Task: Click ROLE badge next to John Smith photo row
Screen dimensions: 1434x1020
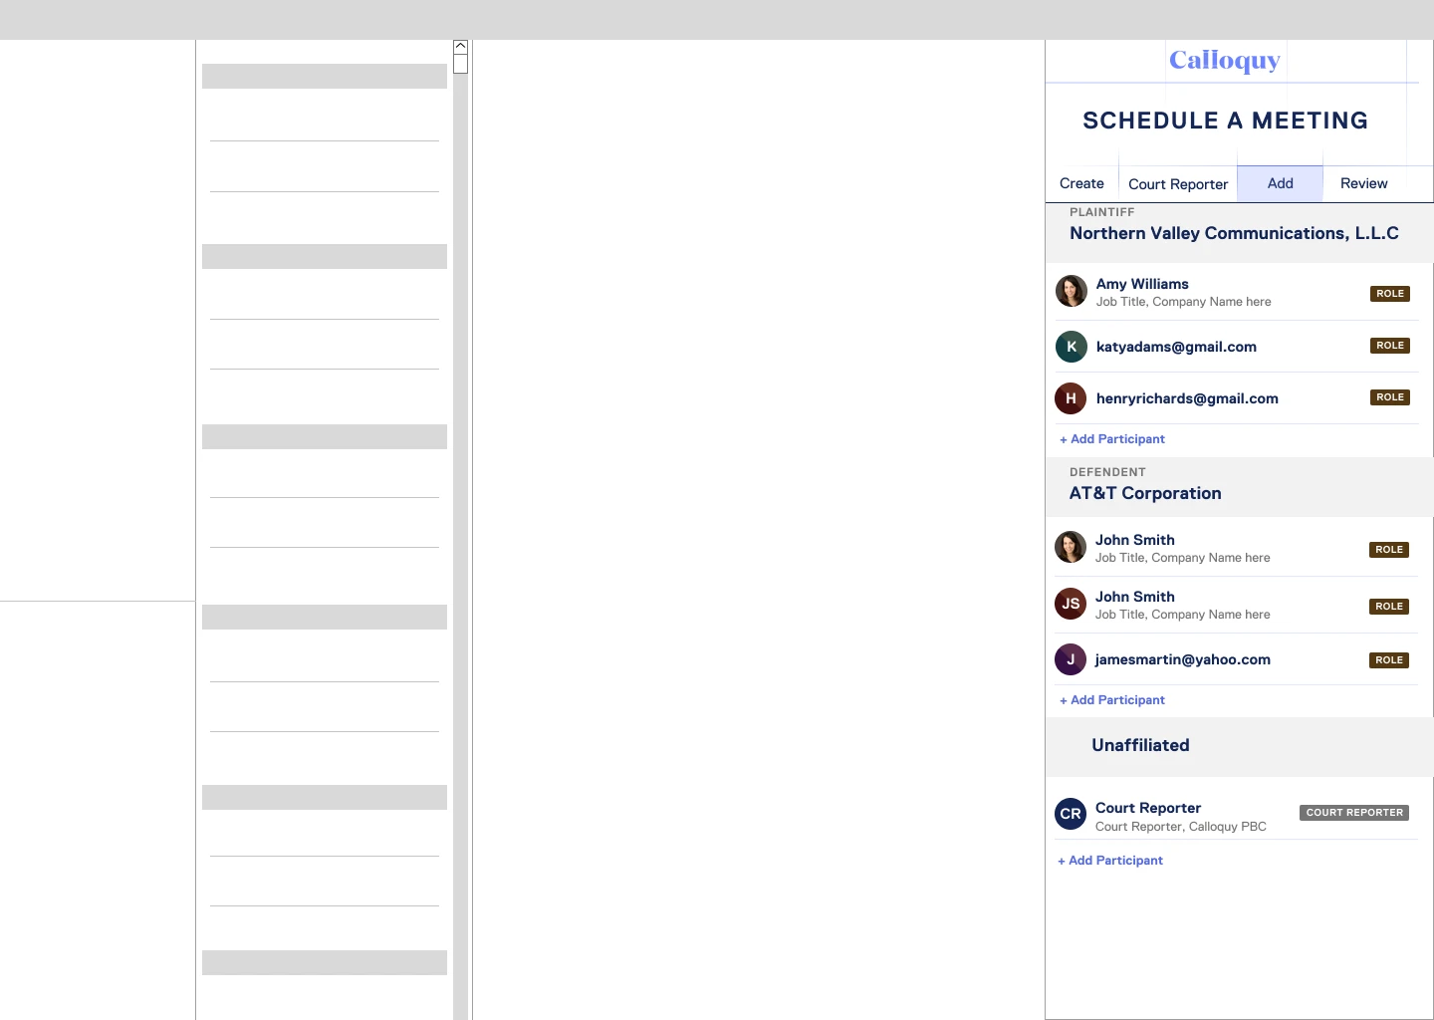Action: pyautogui.click(x=1389, y=550)
